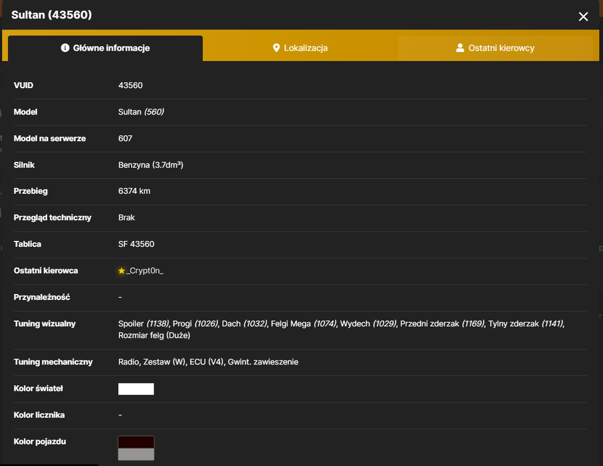603x466 pixels.
Task: Click the Felgi Mega (1074) tuning entry
Action: (304, 324)
